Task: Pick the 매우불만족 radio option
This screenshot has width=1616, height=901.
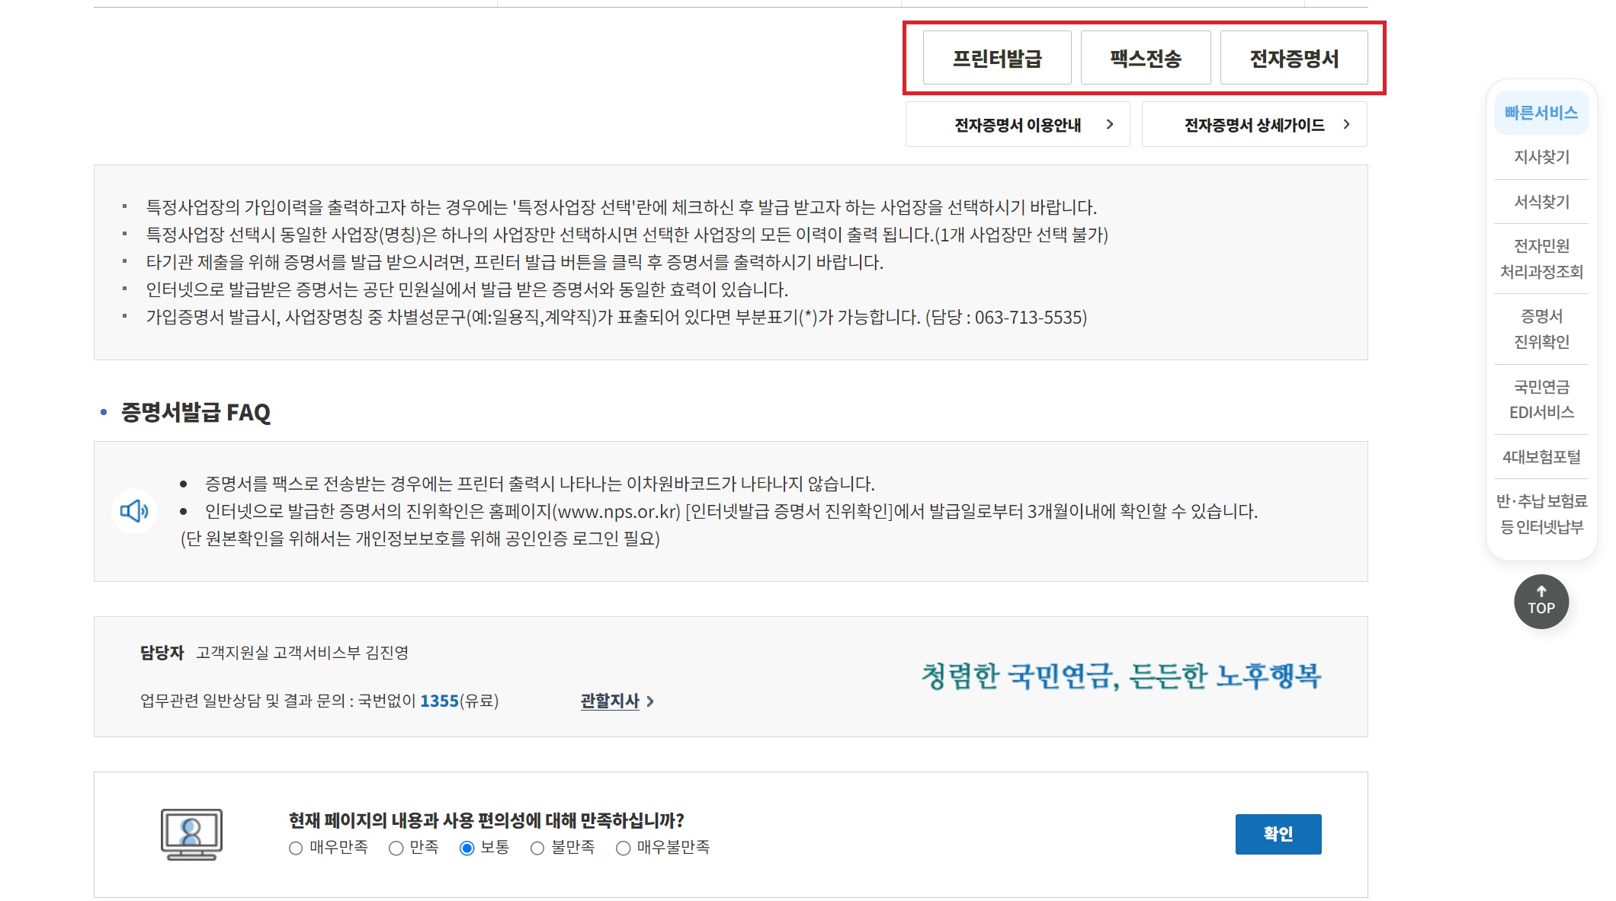Action: tap(623, 848)
